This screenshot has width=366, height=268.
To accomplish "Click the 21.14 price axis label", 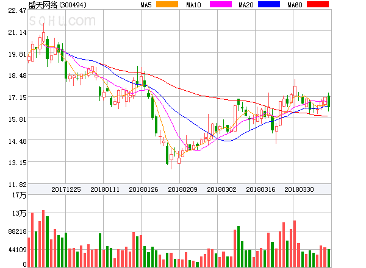I will (x=17, y=32).
